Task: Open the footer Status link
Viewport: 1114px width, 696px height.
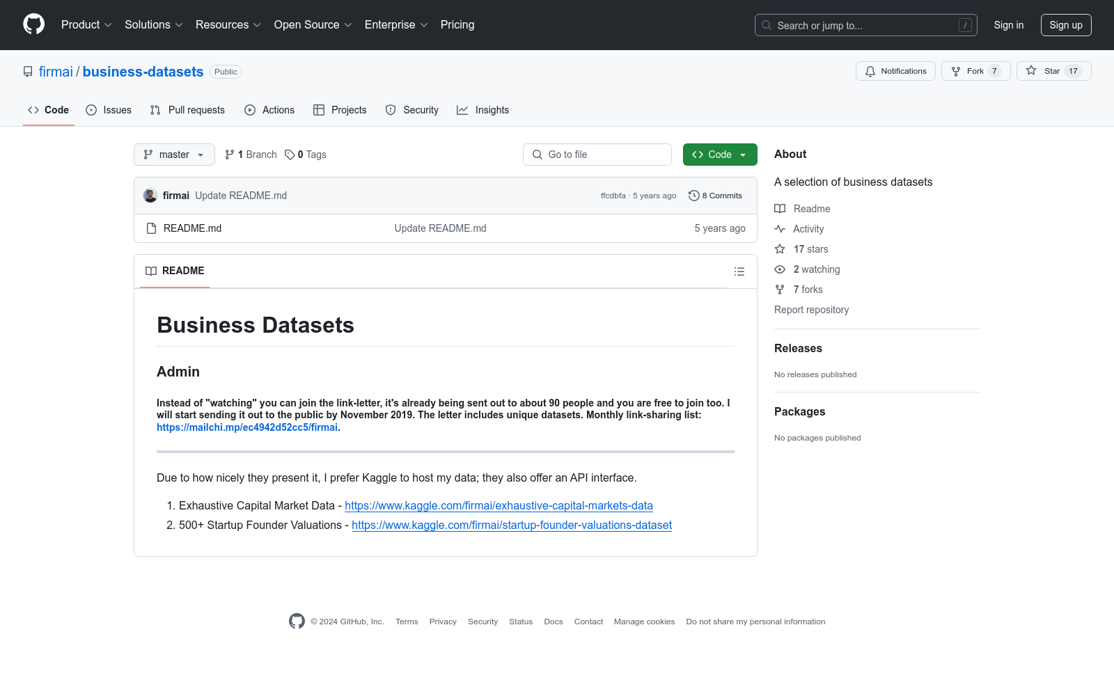Action: (x=521, y=622)
